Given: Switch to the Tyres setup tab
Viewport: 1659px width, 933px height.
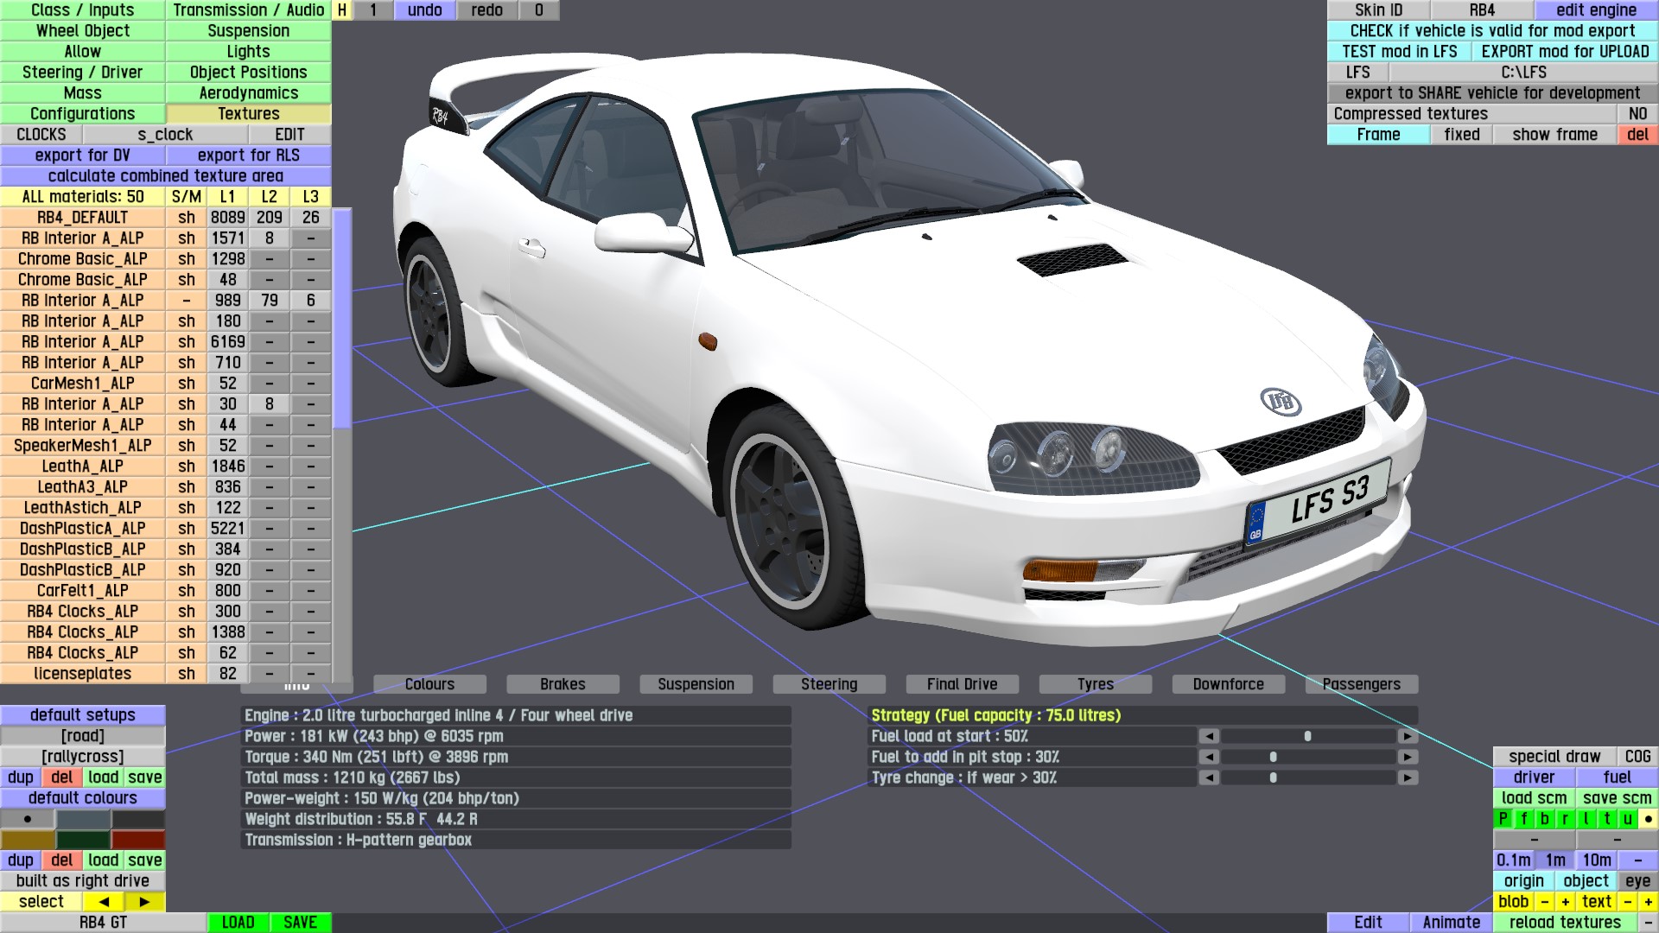Looking at the screenshot, I should click(1095, 684).
